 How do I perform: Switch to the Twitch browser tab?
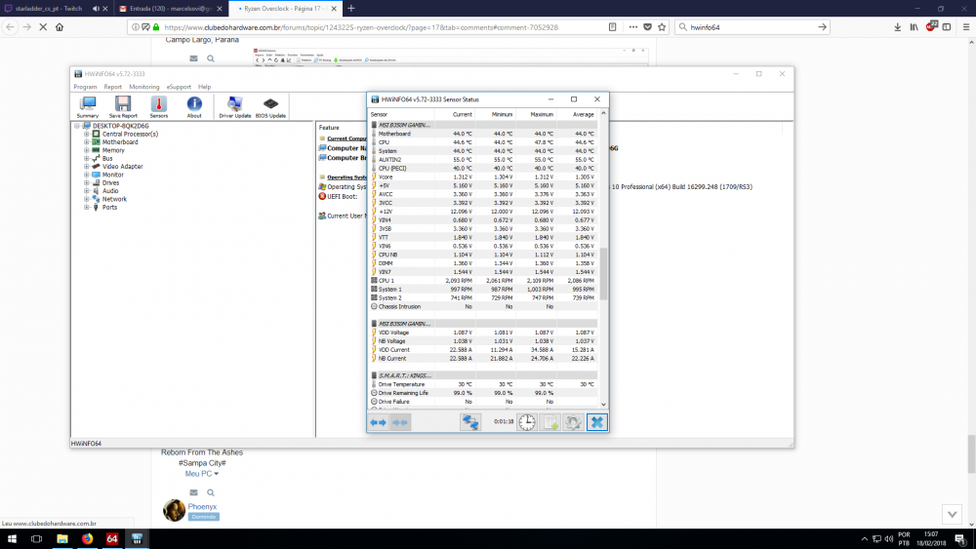(x=49, y=8)
